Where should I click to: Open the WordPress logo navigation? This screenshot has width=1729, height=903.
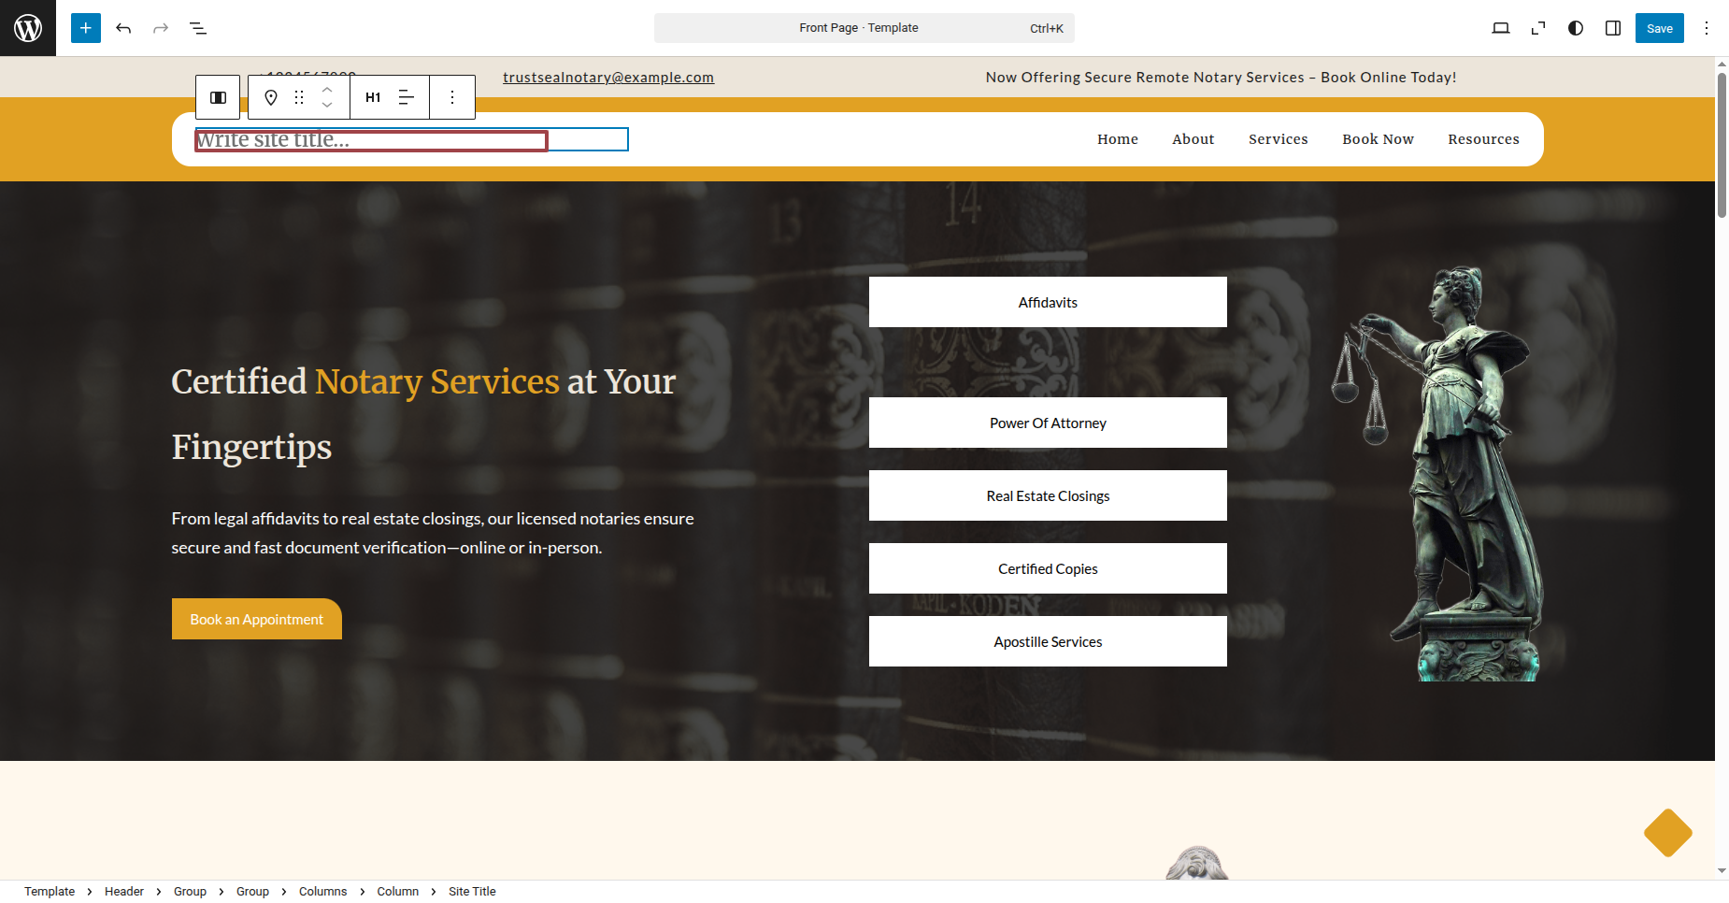coord(28,28)
